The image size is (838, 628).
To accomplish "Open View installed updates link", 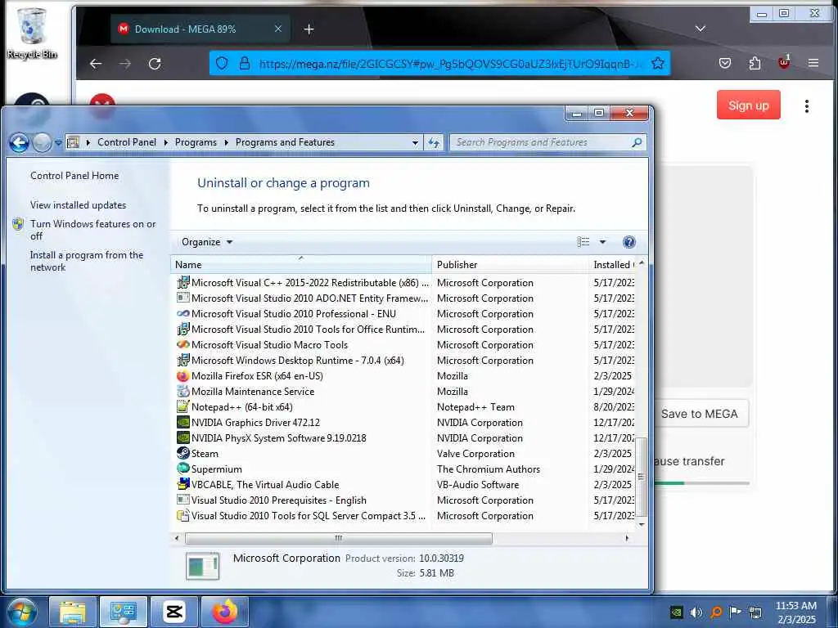I will tap(78, 205).
